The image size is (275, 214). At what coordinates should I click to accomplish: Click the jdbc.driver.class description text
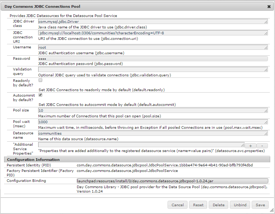click(93, 27)
